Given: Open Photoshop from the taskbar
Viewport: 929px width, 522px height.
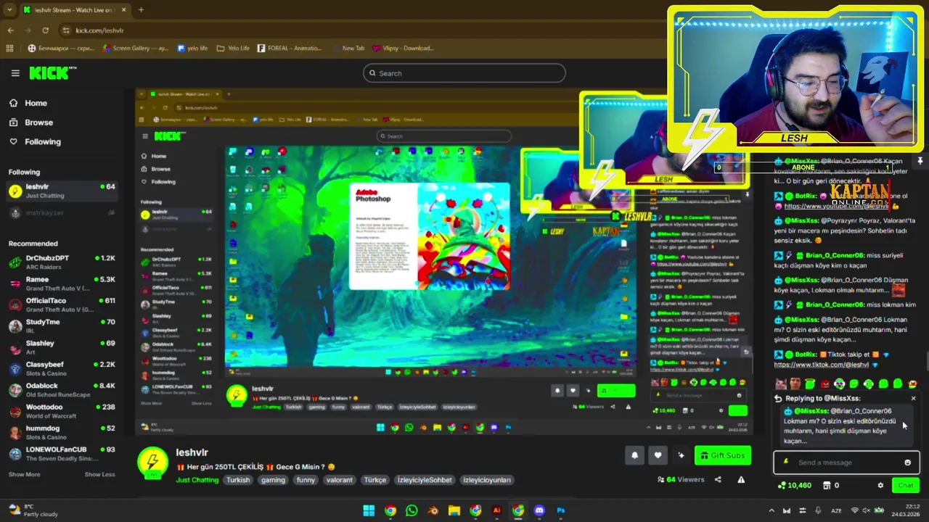Looking at the screenshot, I should tap(560, 510).
